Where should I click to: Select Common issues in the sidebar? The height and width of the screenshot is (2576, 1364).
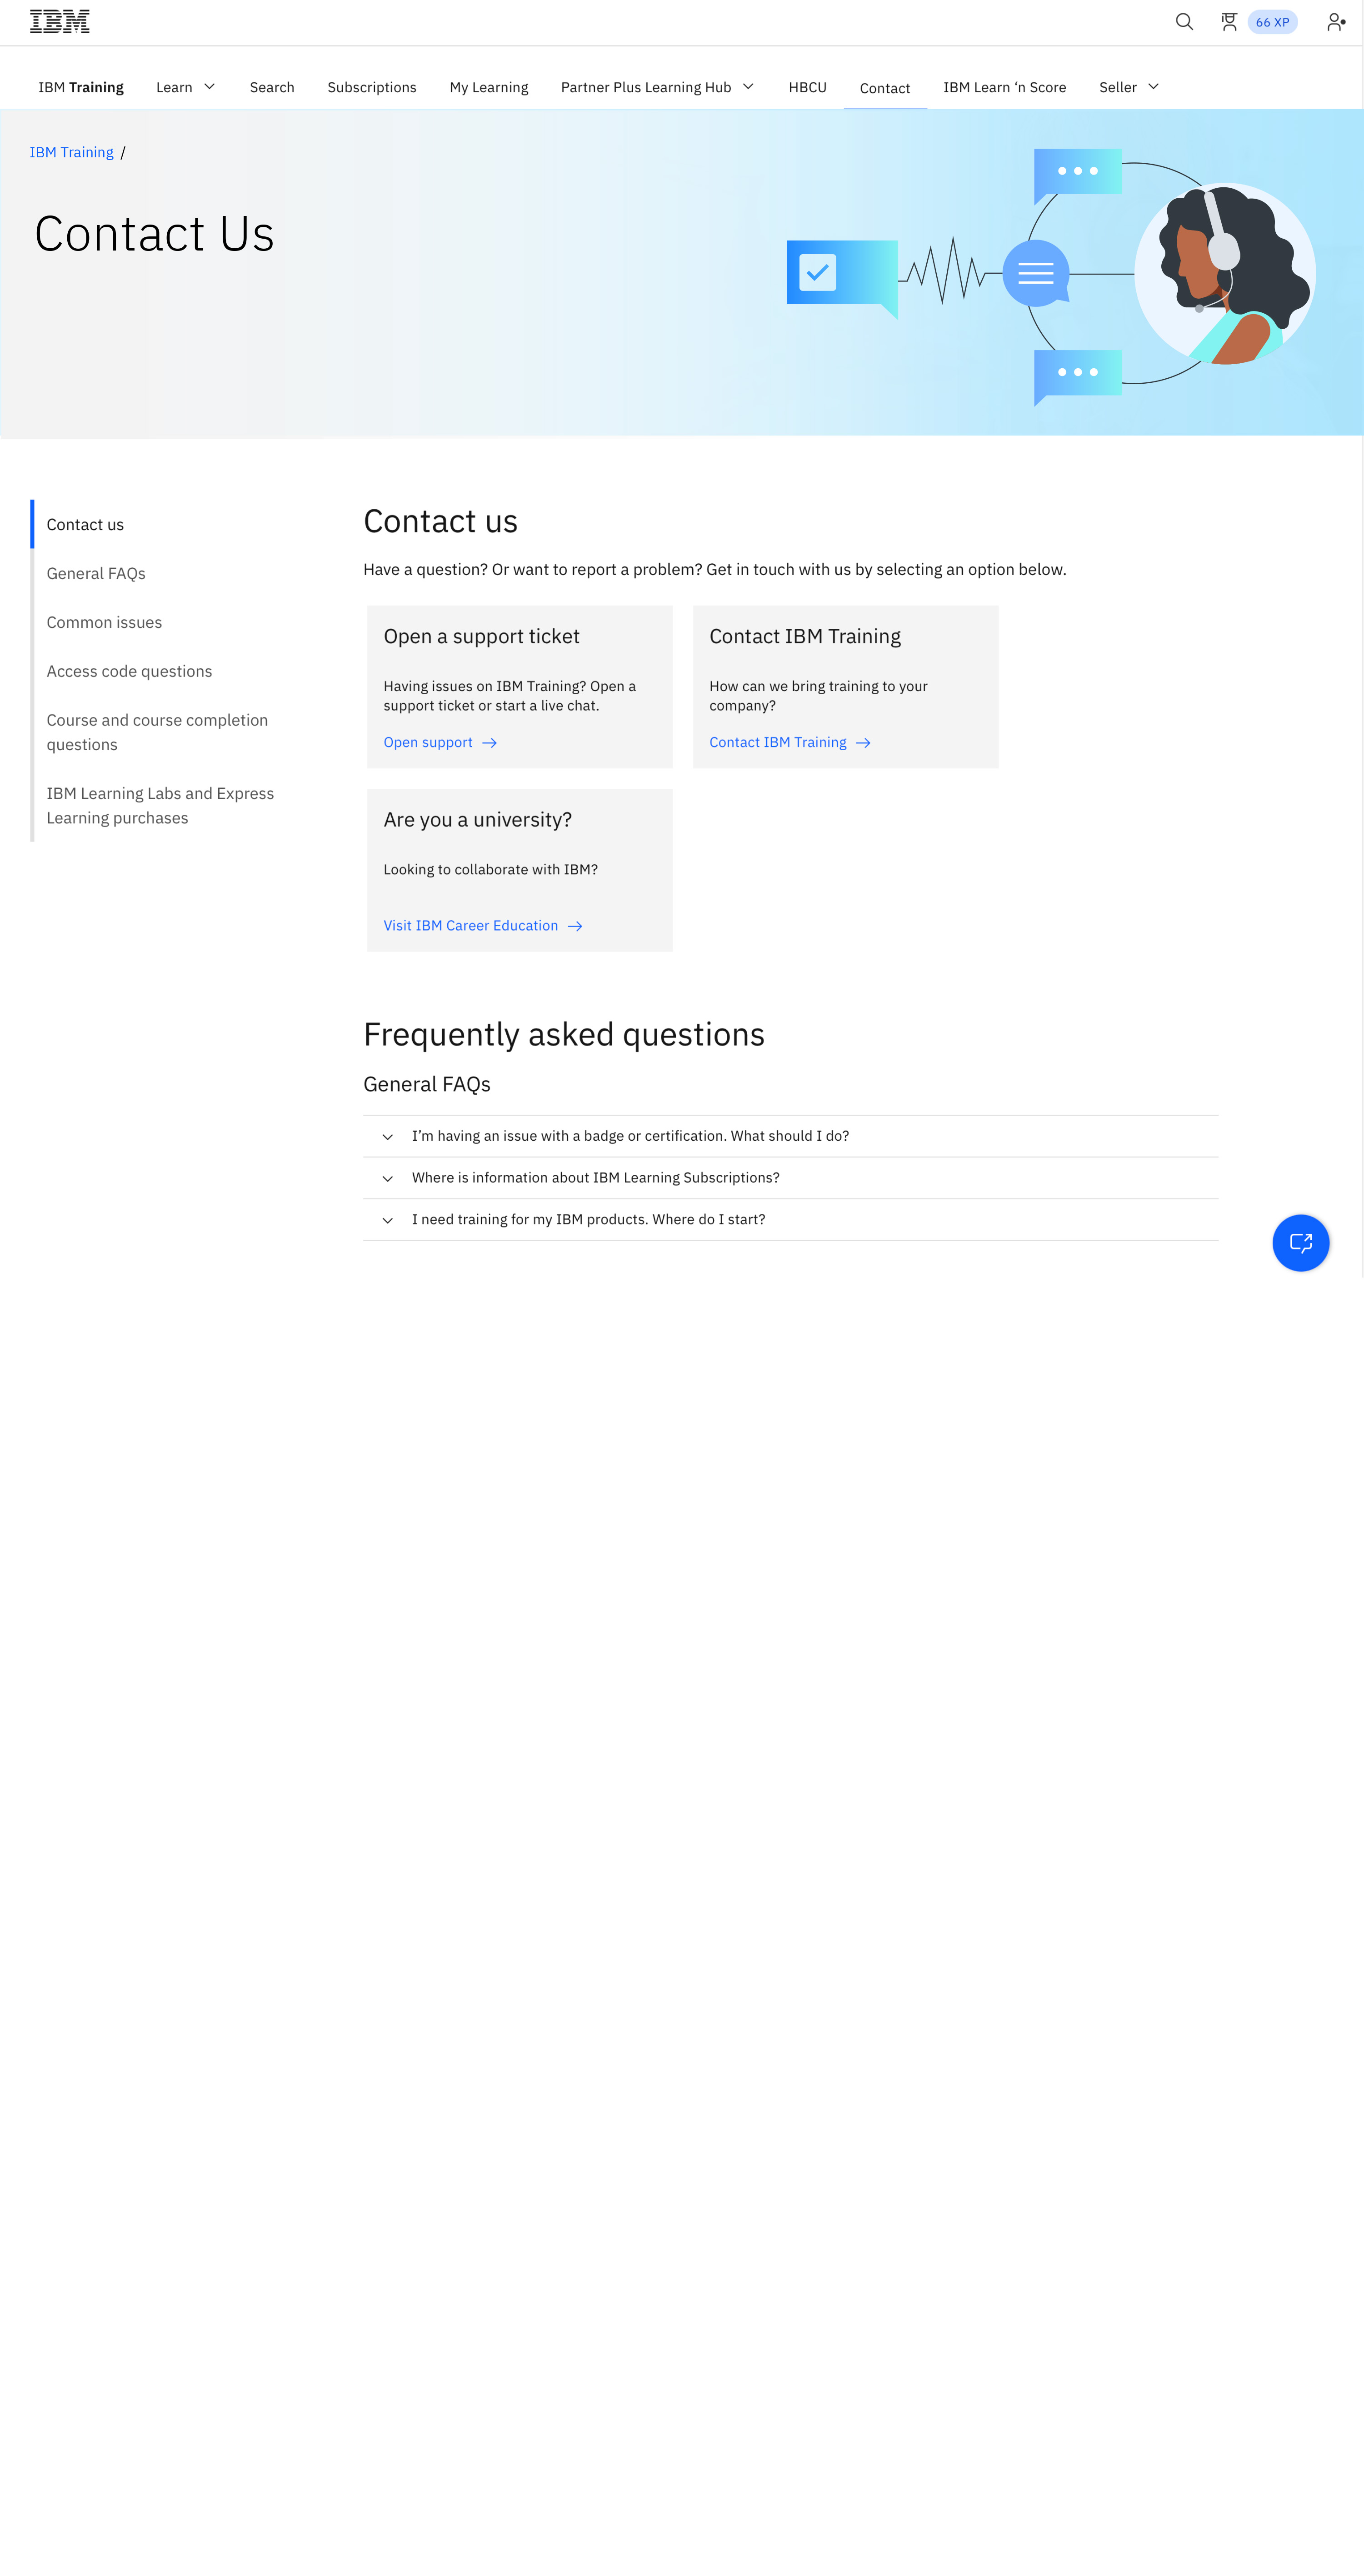104,622
